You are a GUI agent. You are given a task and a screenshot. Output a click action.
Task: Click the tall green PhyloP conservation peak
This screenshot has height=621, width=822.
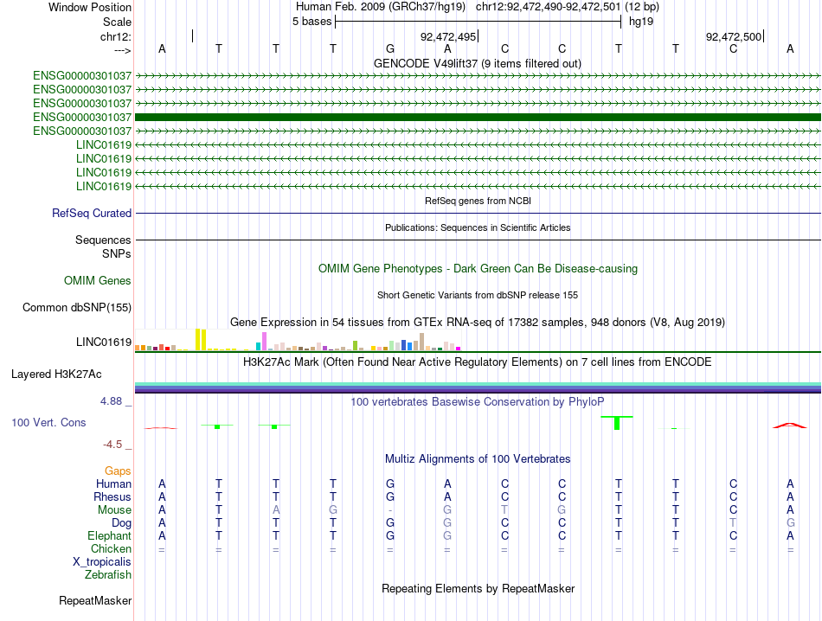click(x=617, y=422)
